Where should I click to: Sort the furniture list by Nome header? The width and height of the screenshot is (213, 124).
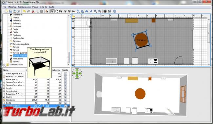14,70
